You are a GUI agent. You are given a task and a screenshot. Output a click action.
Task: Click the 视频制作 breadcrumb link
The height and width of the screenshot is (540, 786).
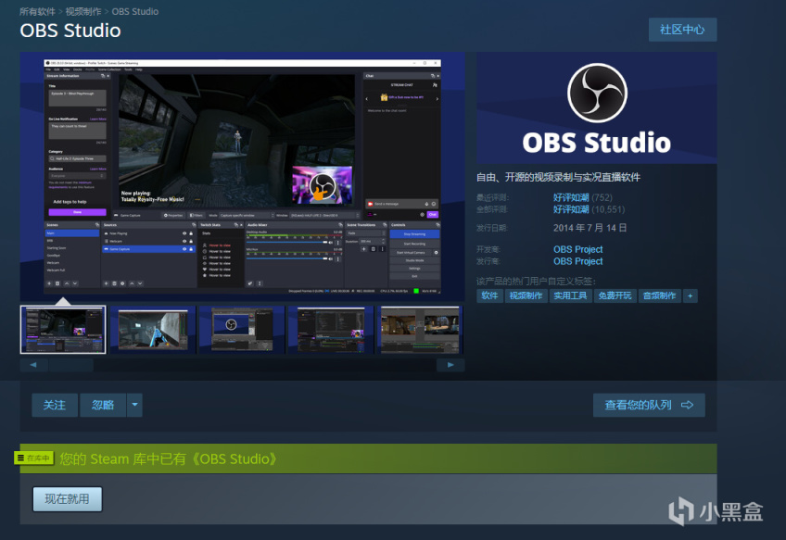pyautogui.click(x=83, y=11)
